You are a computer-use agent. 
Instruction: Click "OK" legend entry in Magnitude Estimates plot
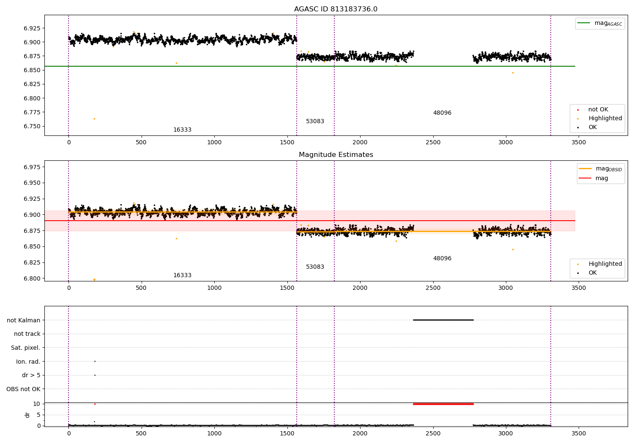[x=588, y=273]
